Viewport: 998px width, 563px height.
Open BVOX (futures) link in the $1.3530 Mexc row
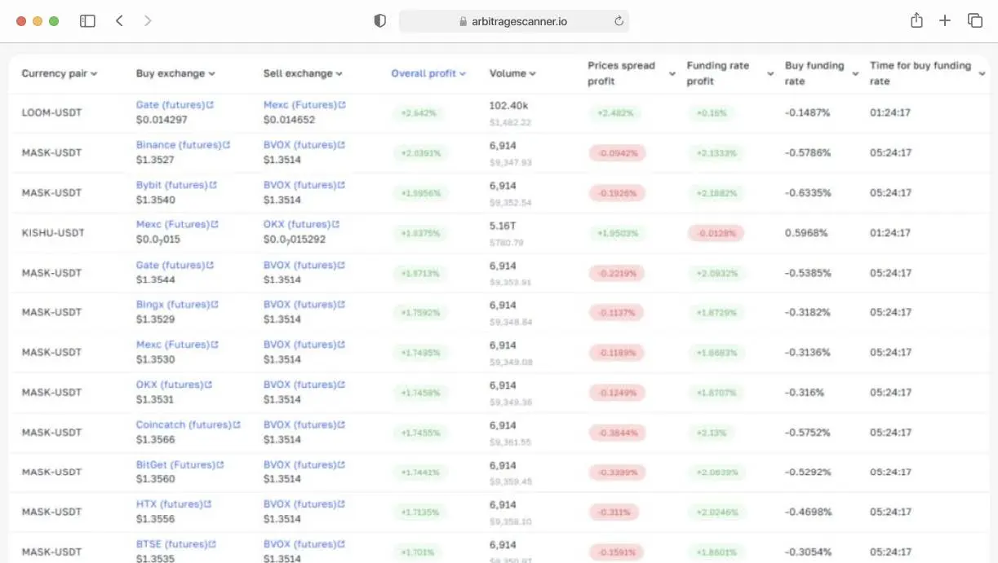(299, 345)
